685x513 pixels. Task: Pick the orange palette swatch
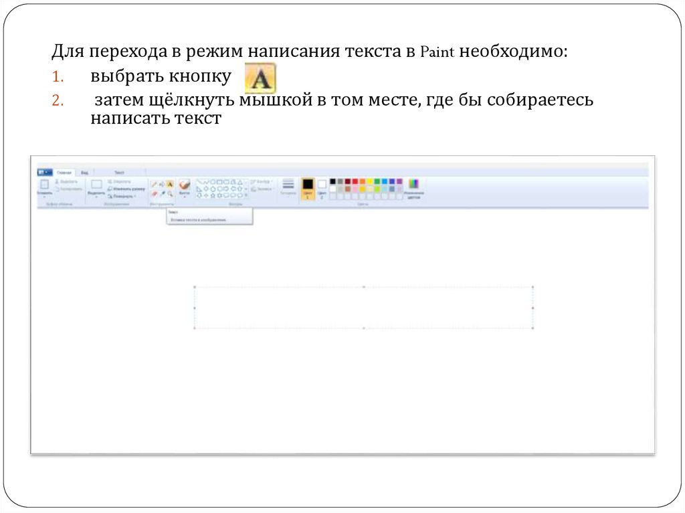click(x=362, y=181)
